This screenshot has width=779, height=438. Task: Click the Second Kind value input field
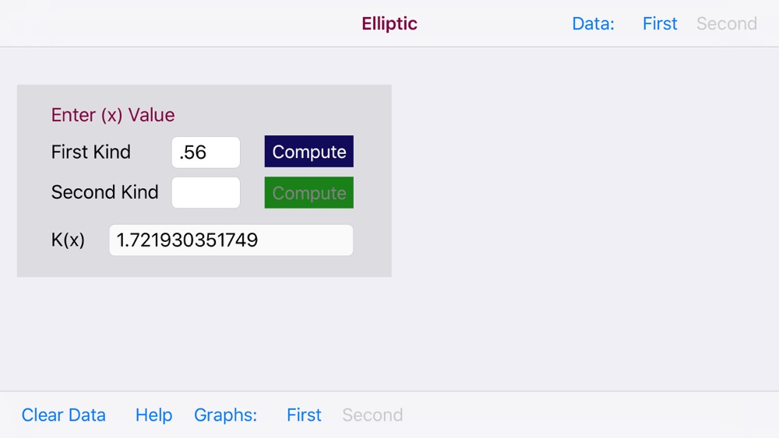click(x=206, y=193)
